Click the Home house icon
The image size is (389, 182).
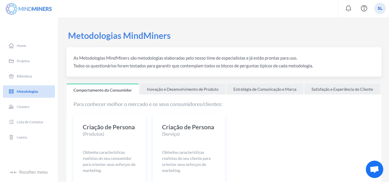click(11, 46)
